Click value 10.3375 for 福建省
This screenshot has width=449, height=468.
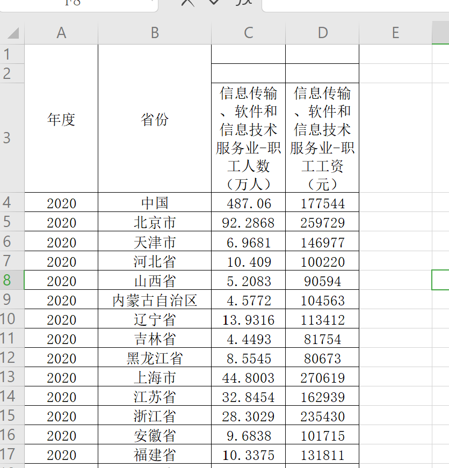(248, 454)
